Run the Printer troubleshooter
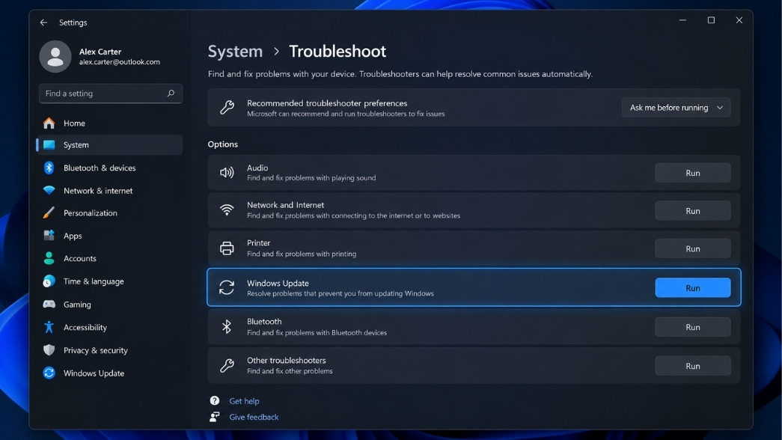782x440 pixels. coord(693,248)
